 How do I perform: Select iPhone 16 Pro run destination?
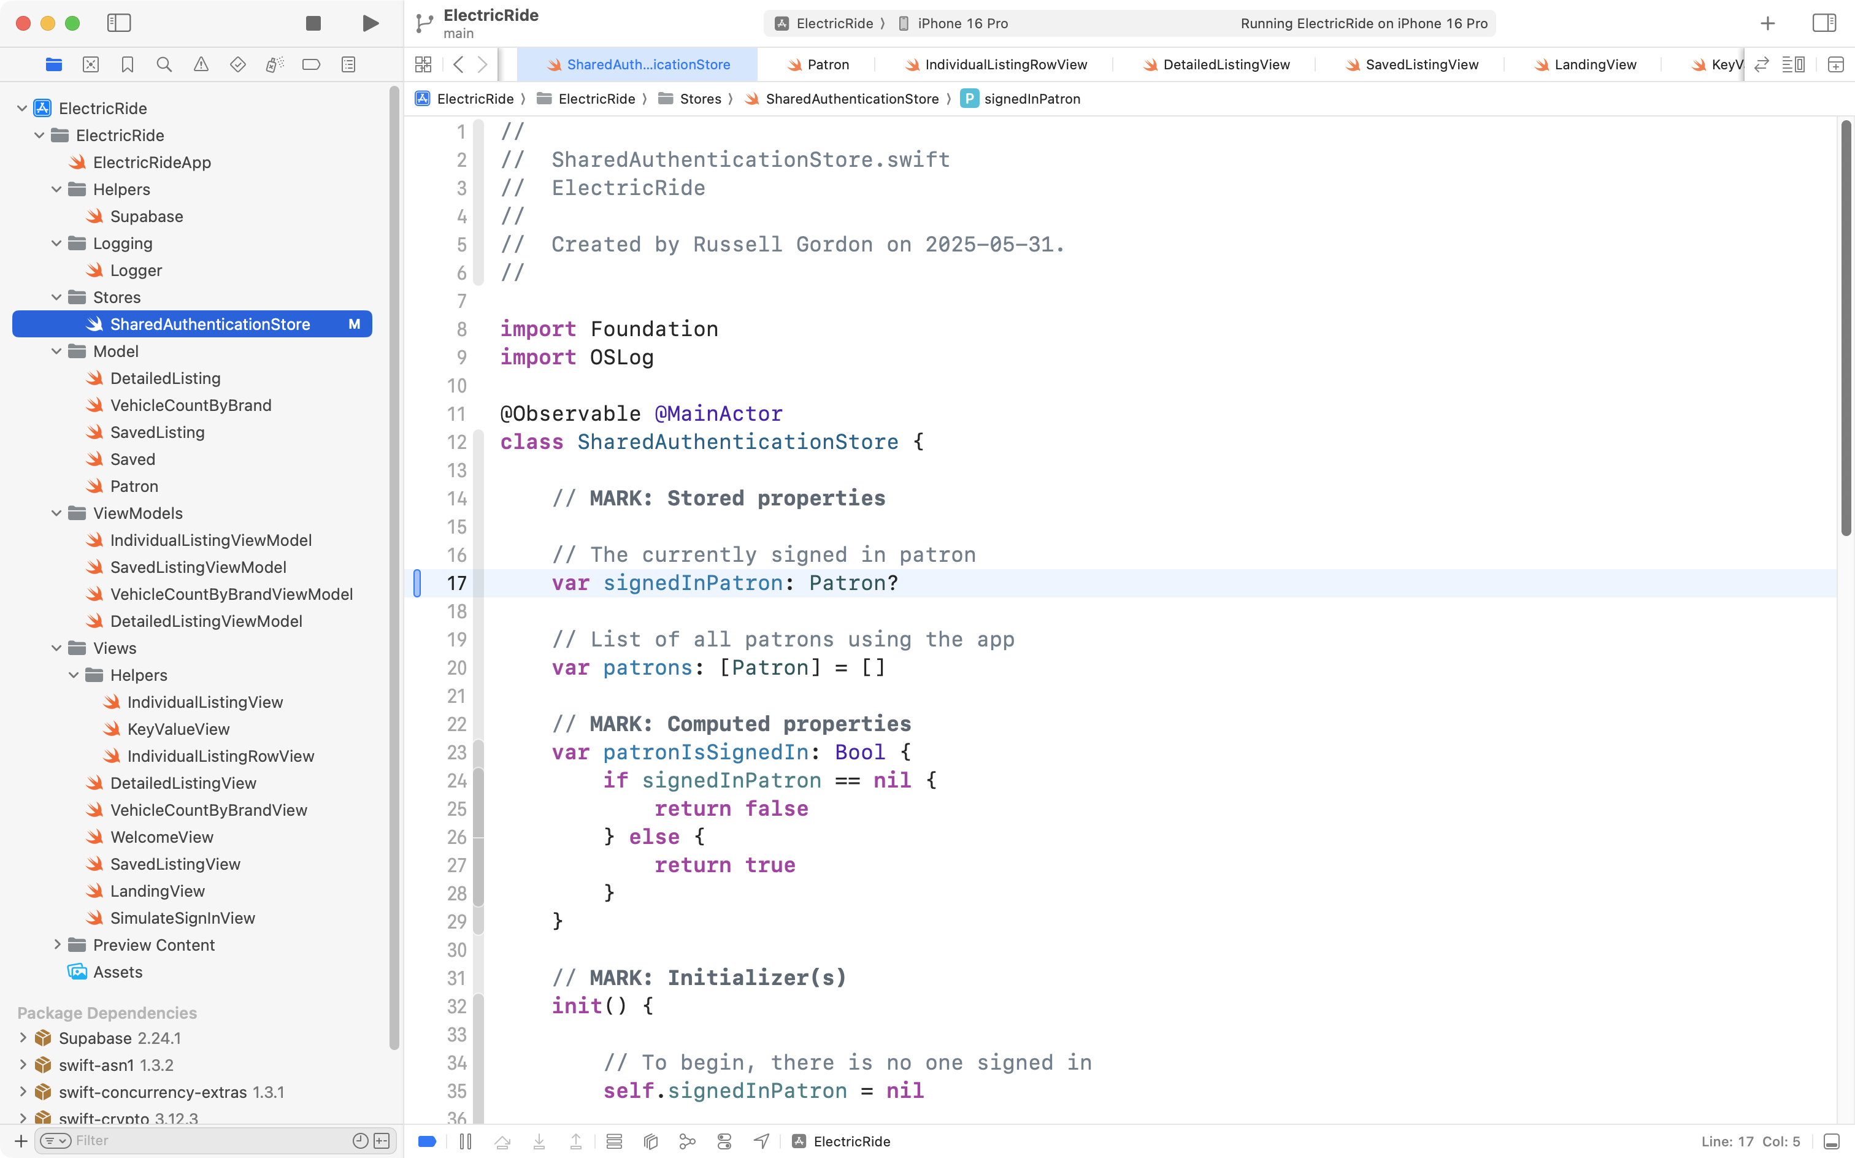pyautogui.click(x=962, y=23)
